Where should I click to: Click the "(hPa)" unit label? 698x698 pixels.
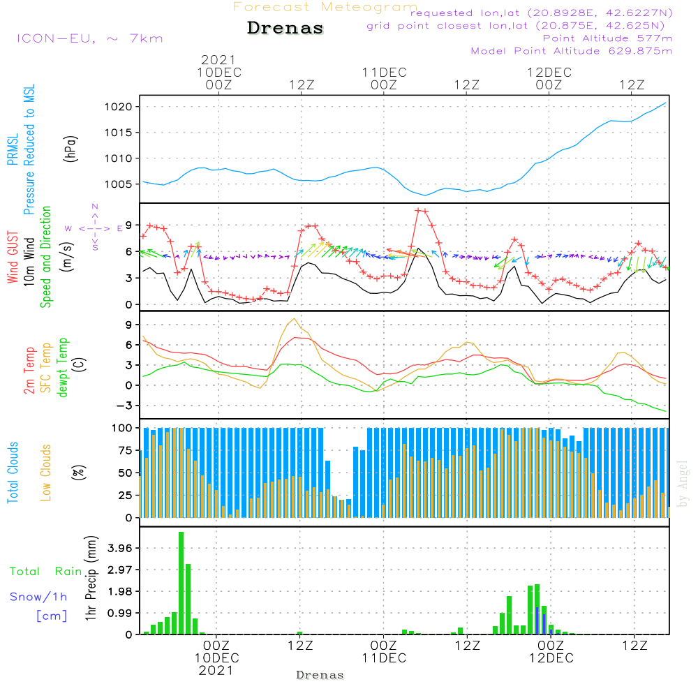pyautogui.click(x=70, y=149)
